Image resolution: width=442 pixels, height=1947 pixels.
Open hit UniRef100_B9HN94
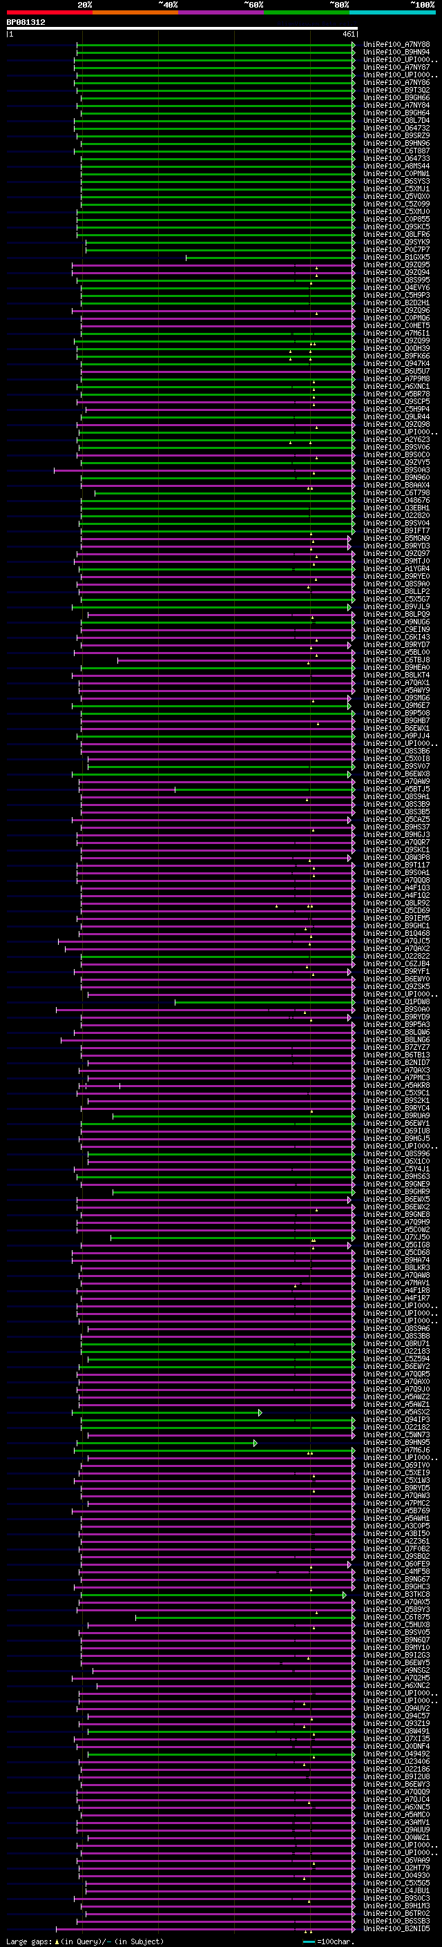[x=396, y=52]
